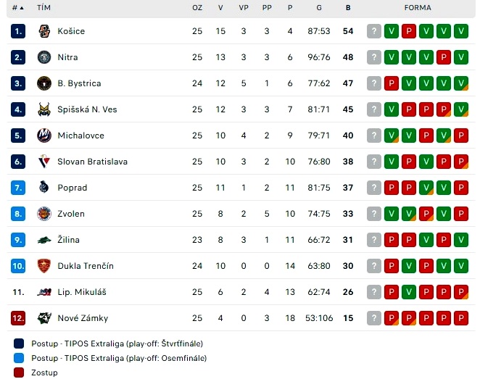This screenshot has height=379, width=480.
Task: Click the dark blue Štvrťfinále legend swatch
Action: 19,343
